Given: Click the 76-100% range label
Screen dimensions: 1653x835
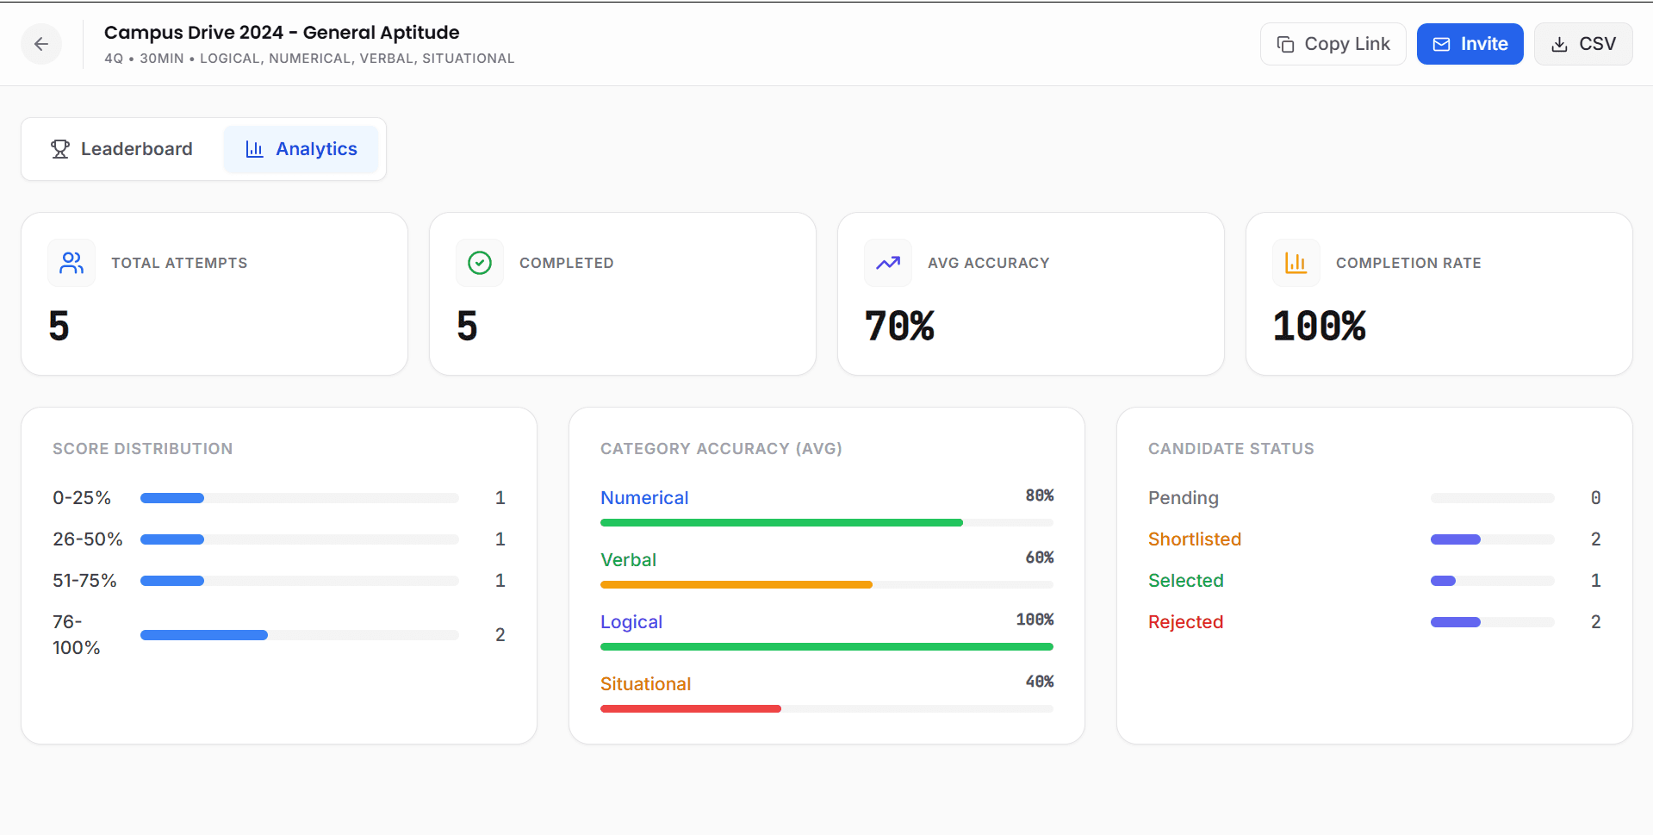Looking at the screenshot, I should click(x=76, y=635).
